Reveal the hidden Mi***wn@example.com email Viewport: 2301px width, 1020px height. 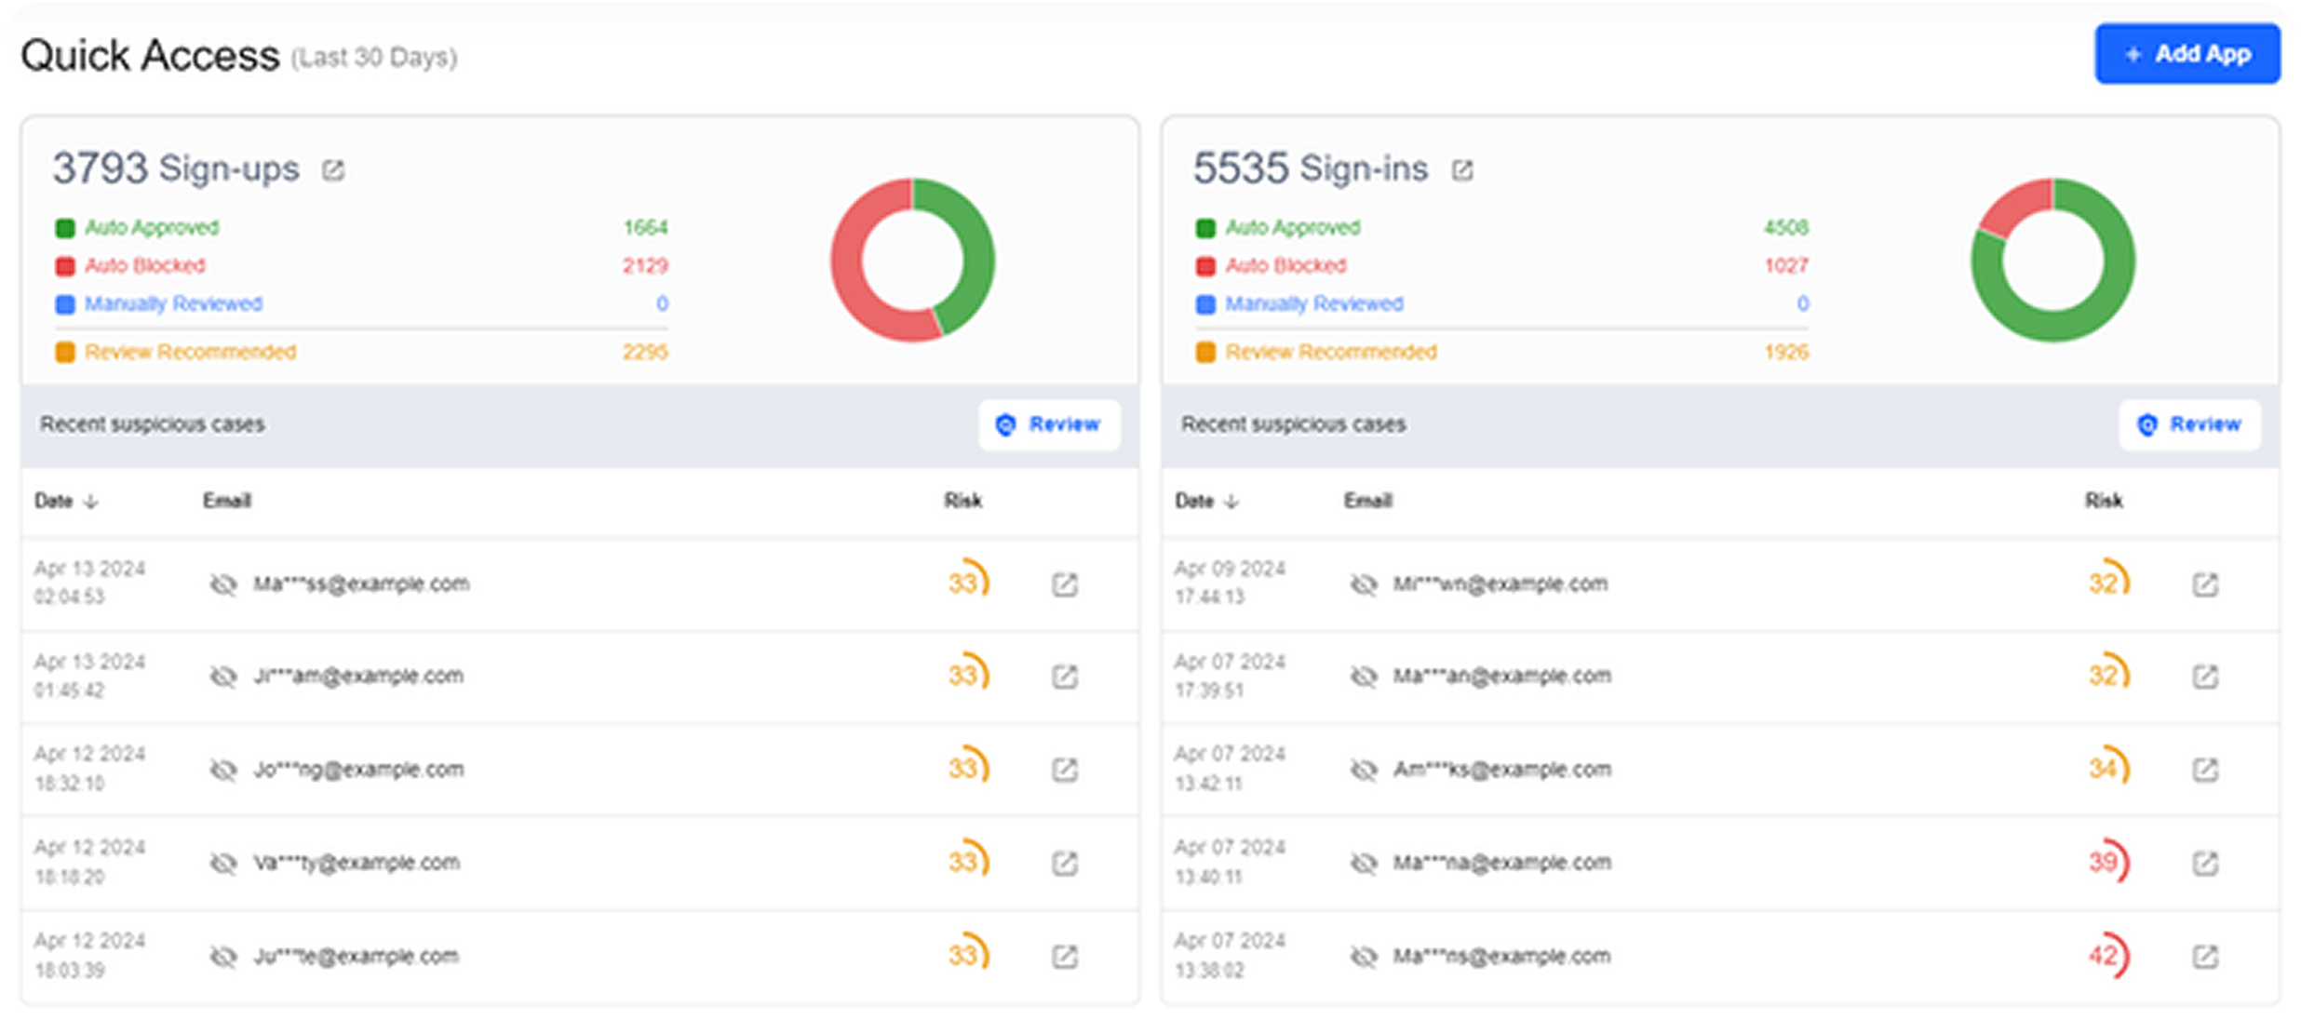coord(1364,584)
